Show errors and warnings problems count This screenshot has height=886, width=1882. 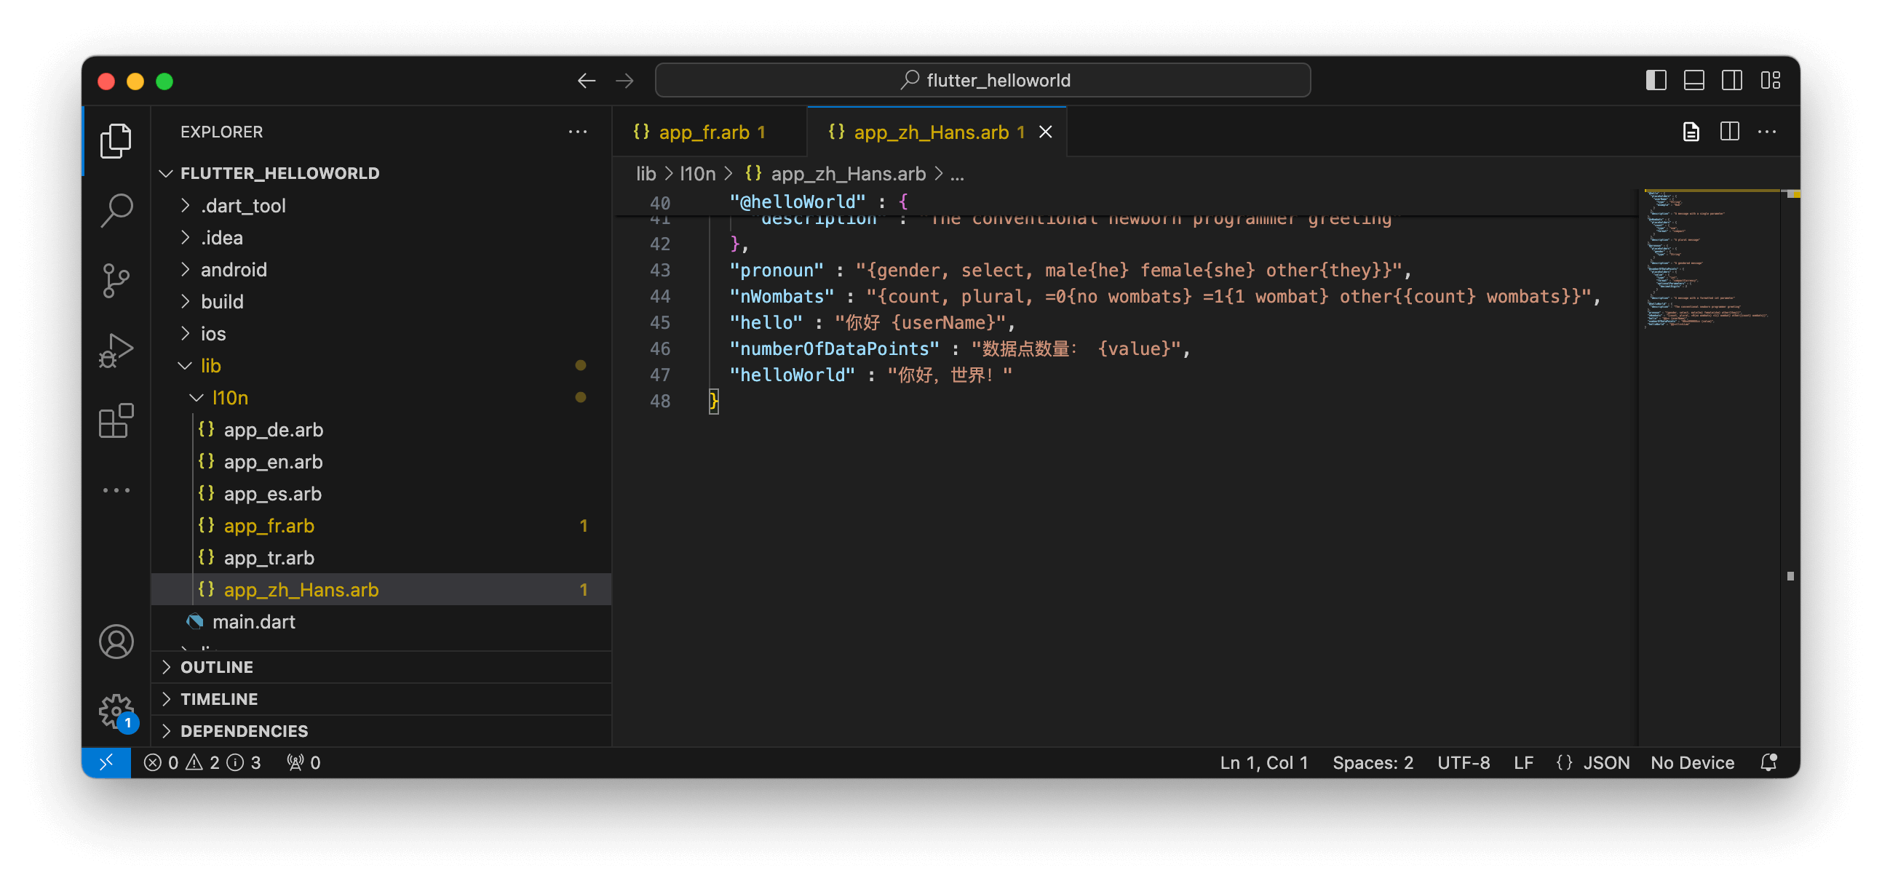pos(202,762)
